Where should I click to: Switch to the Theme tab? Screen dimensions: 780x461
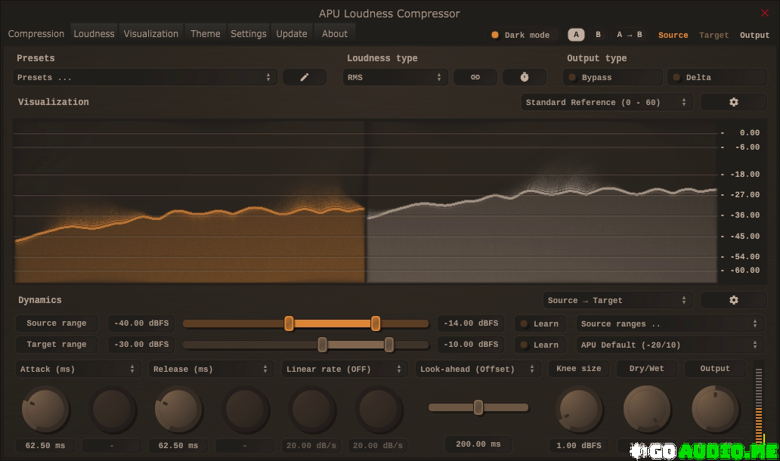[205, 34]
